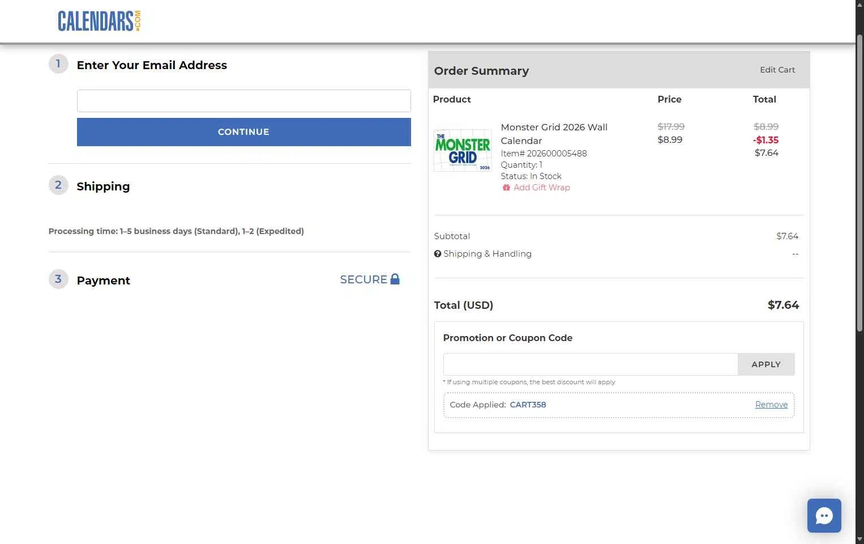Click the step 3 Payment number badge

tap(58, 279)
